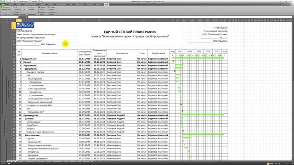This screenshot has width=294, height=165.
Task: Open the Формулы ribbon tab
Action: point(42,4)
